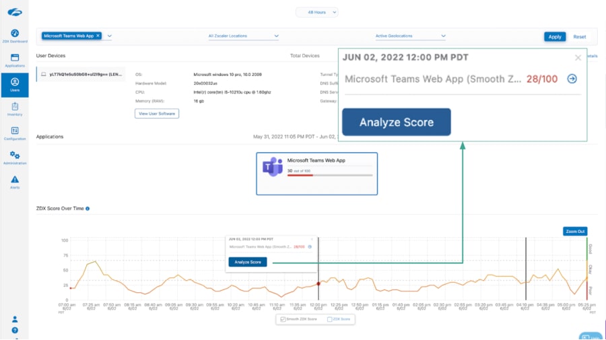Open the Alerts warning icon
The height and width of the screenshot is (340, 606).
click(15, 182)
